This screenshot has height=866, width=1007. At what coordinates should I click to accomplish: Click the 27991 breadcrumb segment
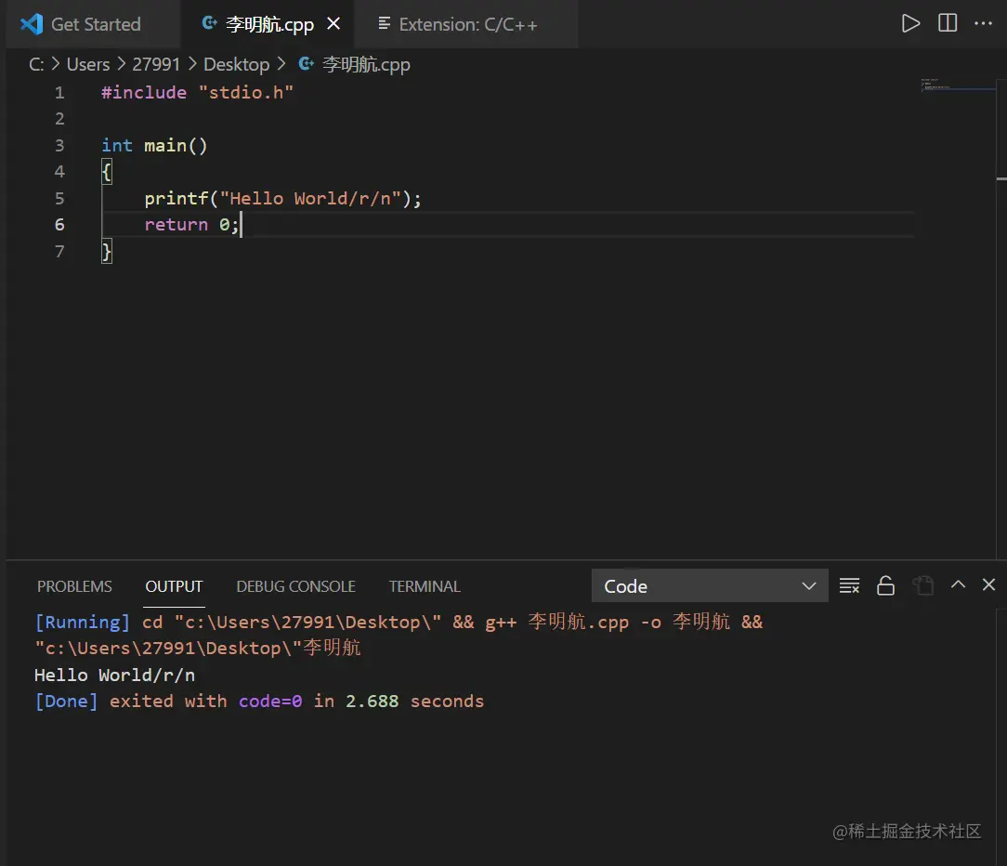coord(156,64)
